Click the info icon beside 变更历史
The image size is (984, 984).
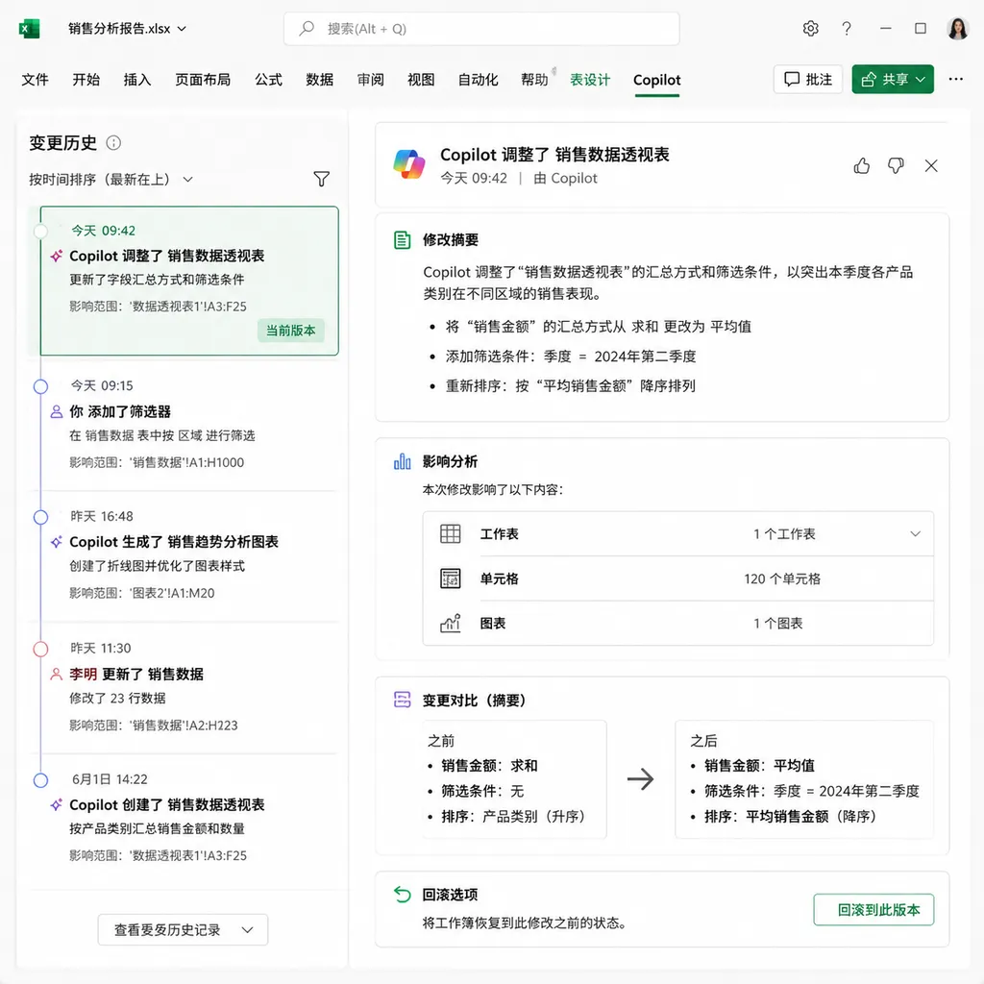pyautogui.click(x=113, y=143)
